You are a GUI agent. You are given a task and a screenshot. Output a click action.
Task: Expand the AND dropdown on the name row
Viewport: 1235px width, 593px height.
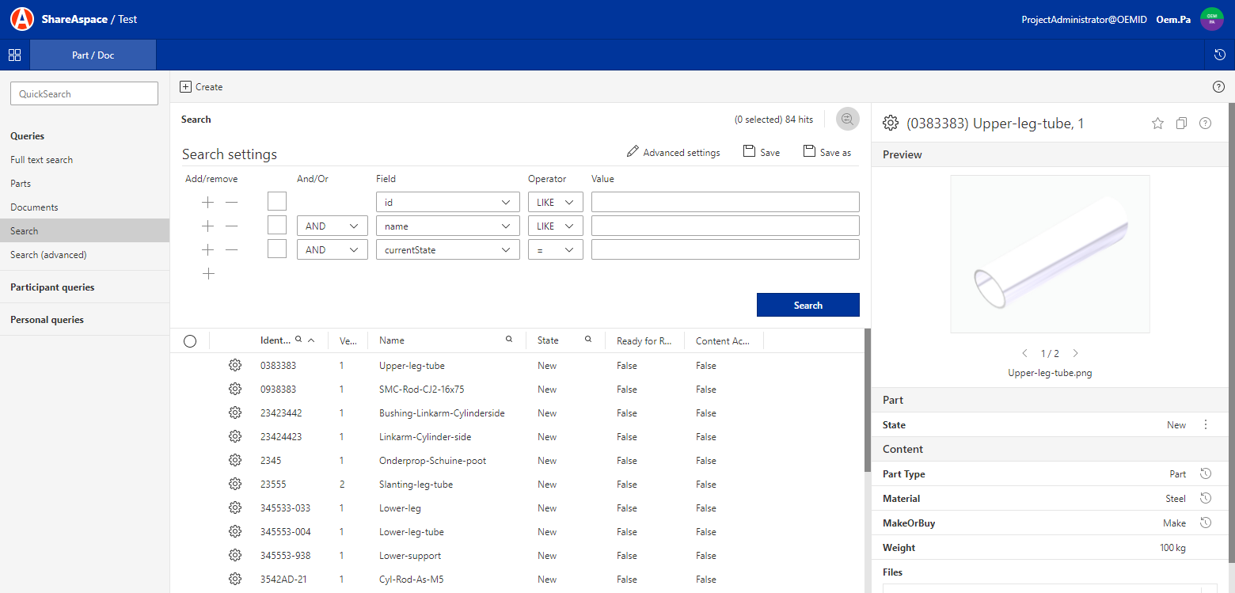pos(332,226)
